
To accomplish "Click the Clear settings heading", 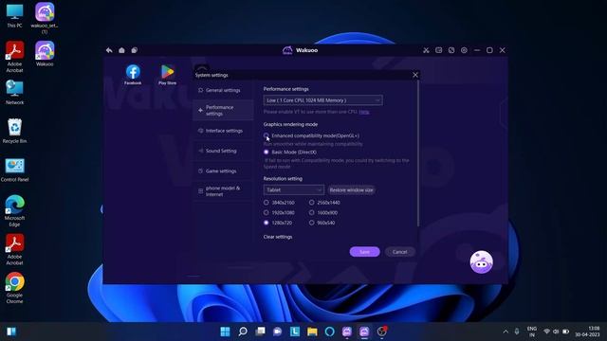I will (278, 237).
